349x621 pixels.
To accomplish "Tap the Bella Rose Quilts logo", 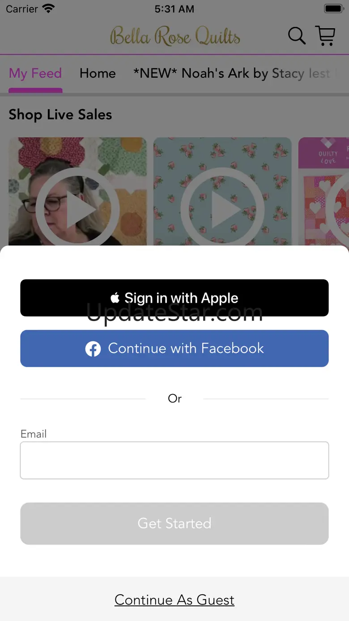I will pos(175,36).
